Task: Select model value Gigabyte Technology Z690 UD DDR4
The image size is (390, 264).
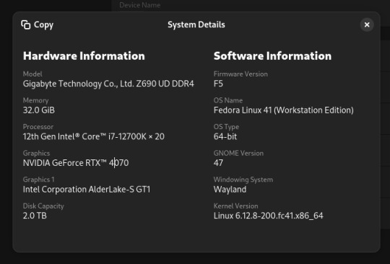Action: point(108,84)
